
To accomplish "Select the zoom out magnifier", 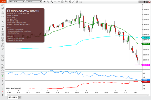I will [55, 2].
